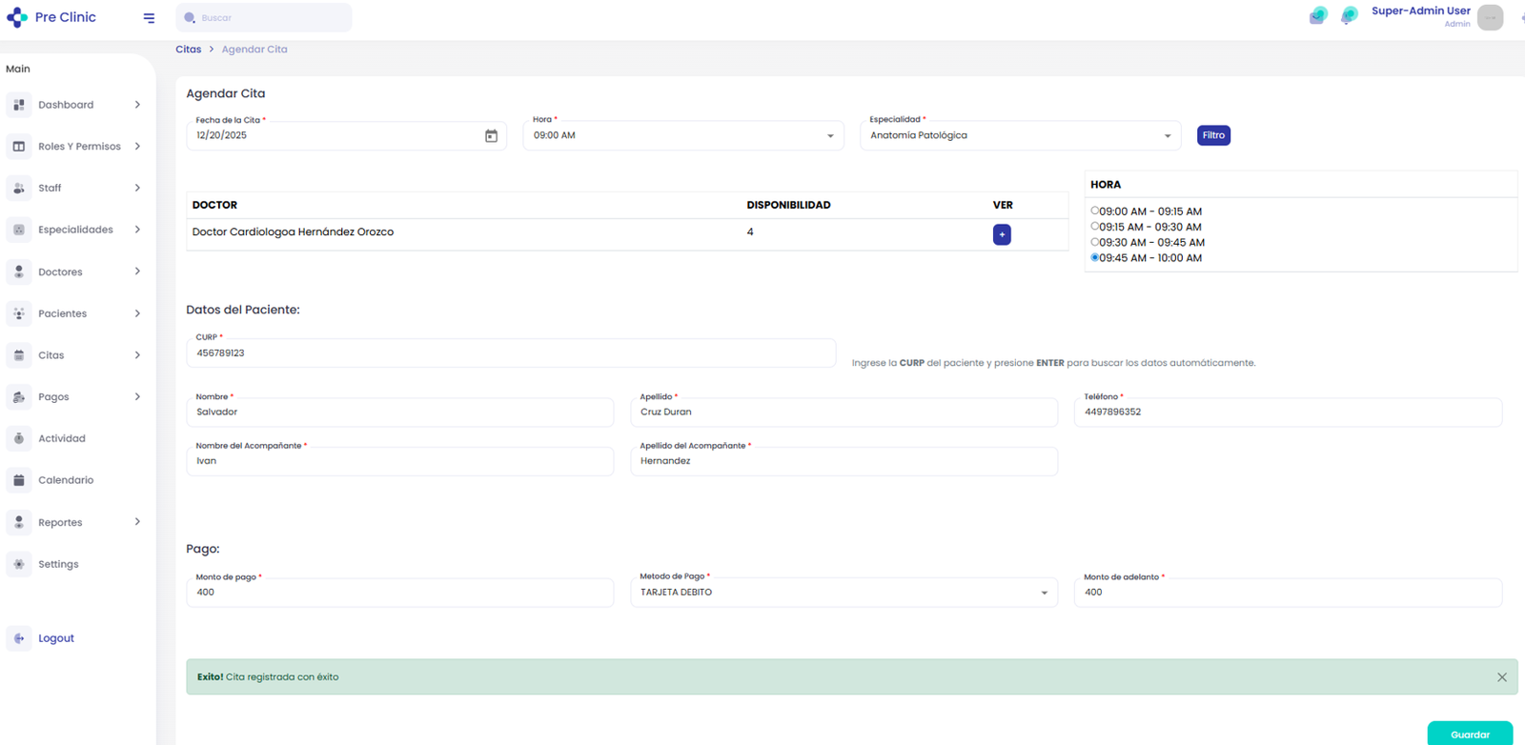
Task: Select the 09:00 AM - 09:15 AM time slot
Action: (1094, 211)
